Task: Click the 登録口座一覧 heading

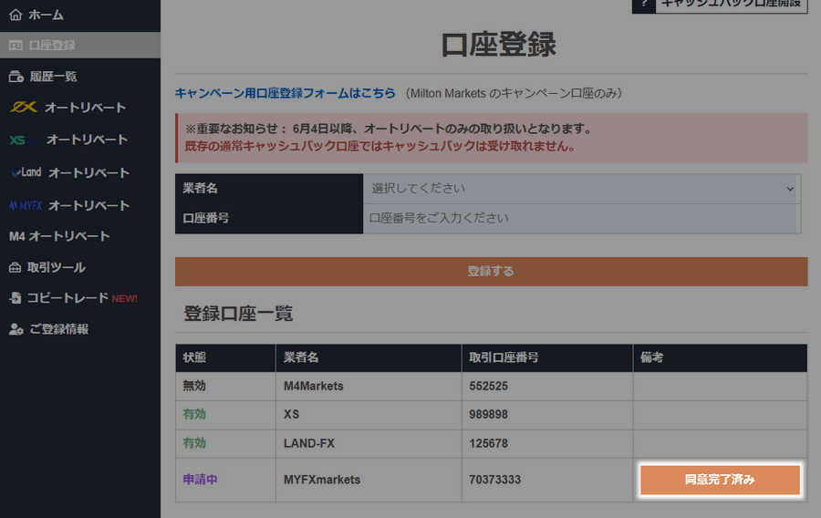Action: [238, 314]
